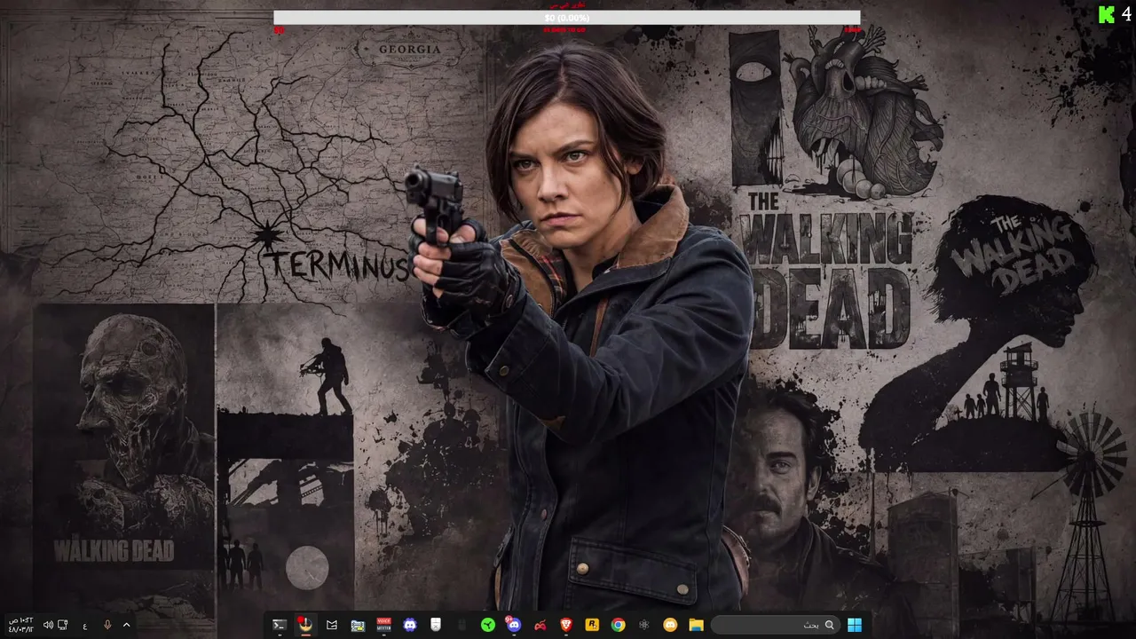
Task: Open the clock and date calendar flyout
Action: (20, 625)
